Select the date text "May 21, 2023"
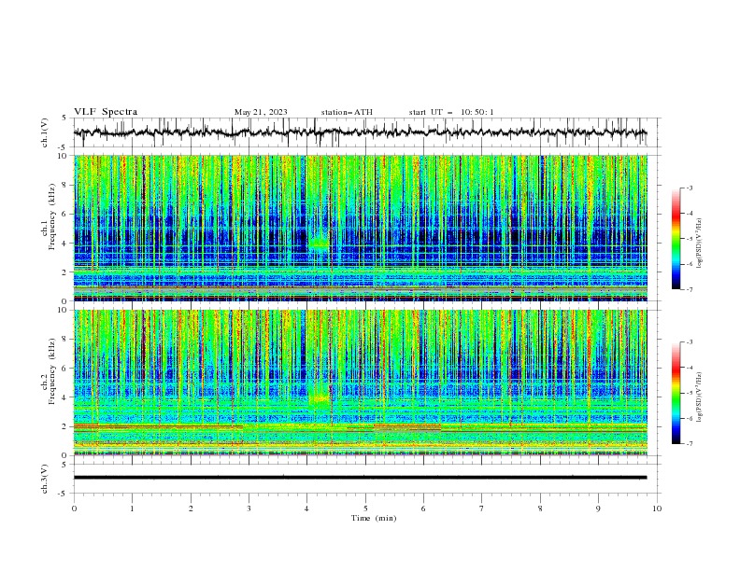 pyautogui.click(x=261, y=112)
